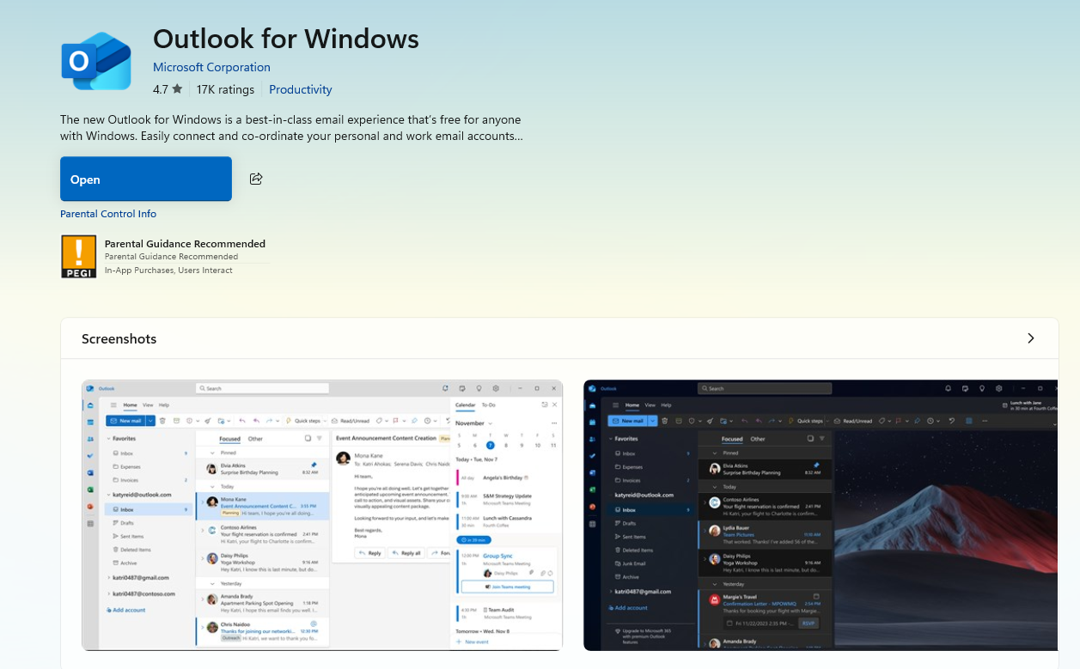The image size is (1080, 669).
Task: Switch to the View tab in Outlook
Action: [x=147, y=404]
